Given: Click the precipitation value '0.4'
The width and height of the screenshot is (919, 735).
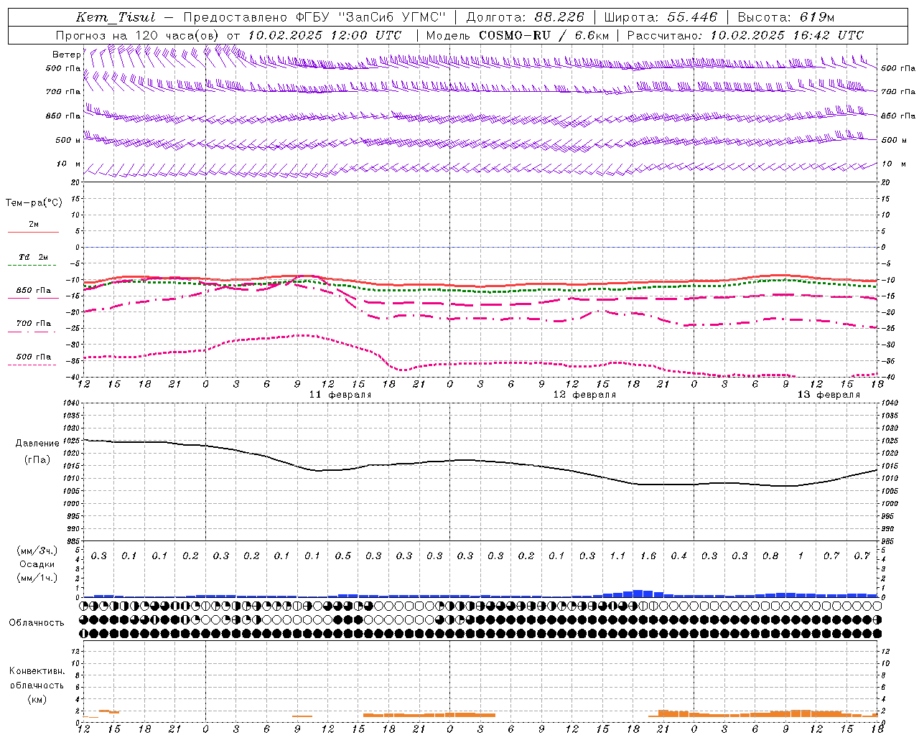Looking at the screenshot, I should click(x=678, y=556).
